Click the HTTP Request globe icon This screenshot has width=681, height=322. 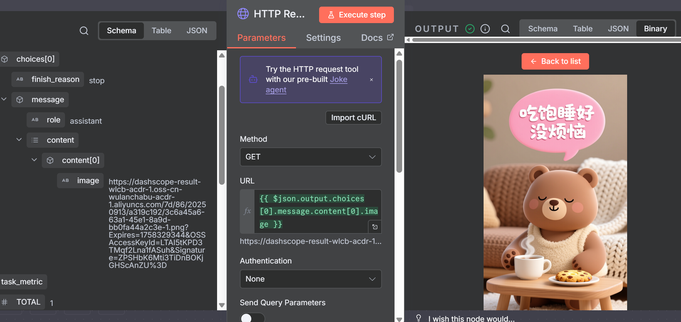[243, 14]
